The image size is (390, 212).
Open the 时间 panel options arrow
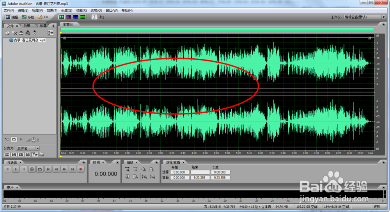(117, 163)
